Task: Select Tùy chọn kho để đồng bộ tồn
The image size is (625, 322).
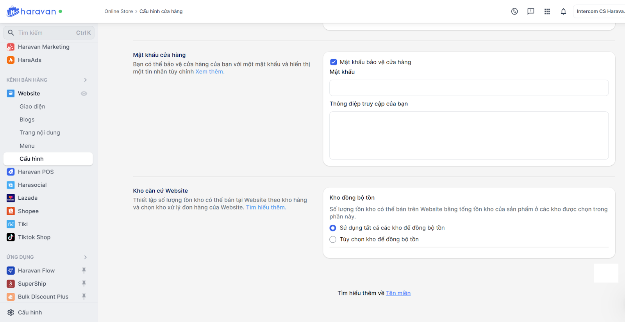Action: [x=333, y=240]
